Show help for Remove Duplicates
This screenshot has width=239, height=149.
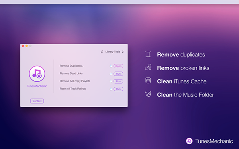tap(111, 66)
